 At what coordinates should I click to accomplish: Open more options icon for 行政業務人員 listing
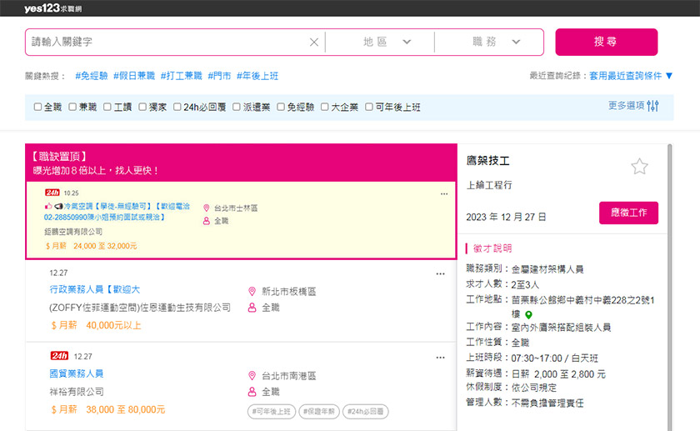pos(441,273)
